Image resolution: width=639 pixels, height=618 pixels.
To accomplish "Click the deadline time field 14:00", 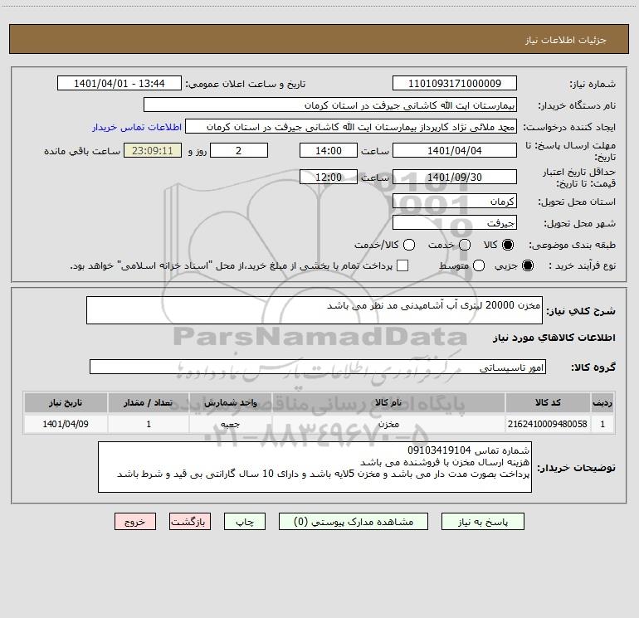I will pyautogui.click(x=329, y=150).
